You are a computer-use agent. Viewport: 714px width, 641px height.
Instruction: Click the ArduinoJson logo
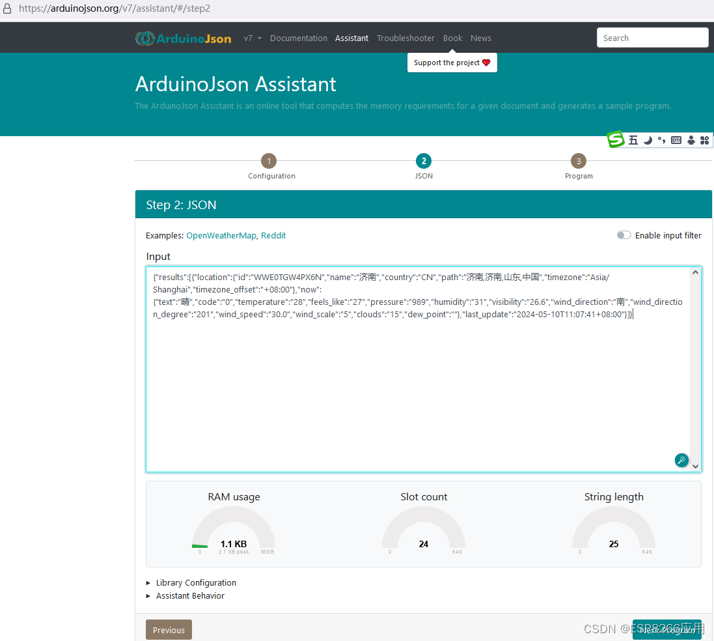pos(184,38)
